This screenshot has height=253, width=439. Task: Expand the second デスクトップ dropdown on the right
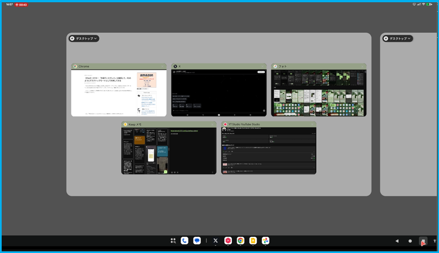[398, 38]
